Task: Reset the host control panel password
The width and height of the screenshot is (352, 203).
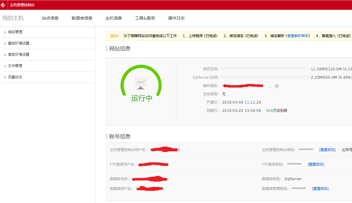Action: 327,150
